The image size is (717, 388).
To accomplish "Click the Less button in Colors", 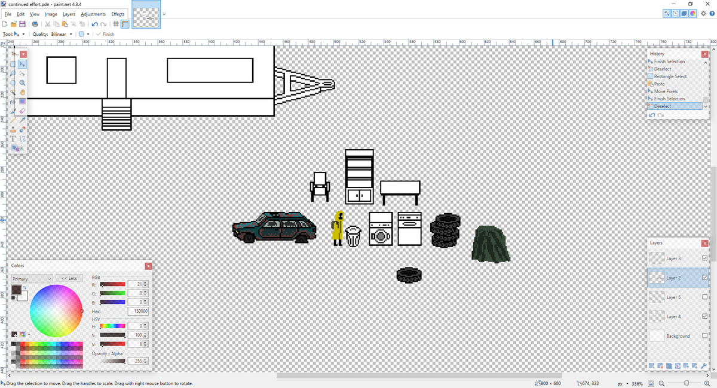I will point(69,279).
